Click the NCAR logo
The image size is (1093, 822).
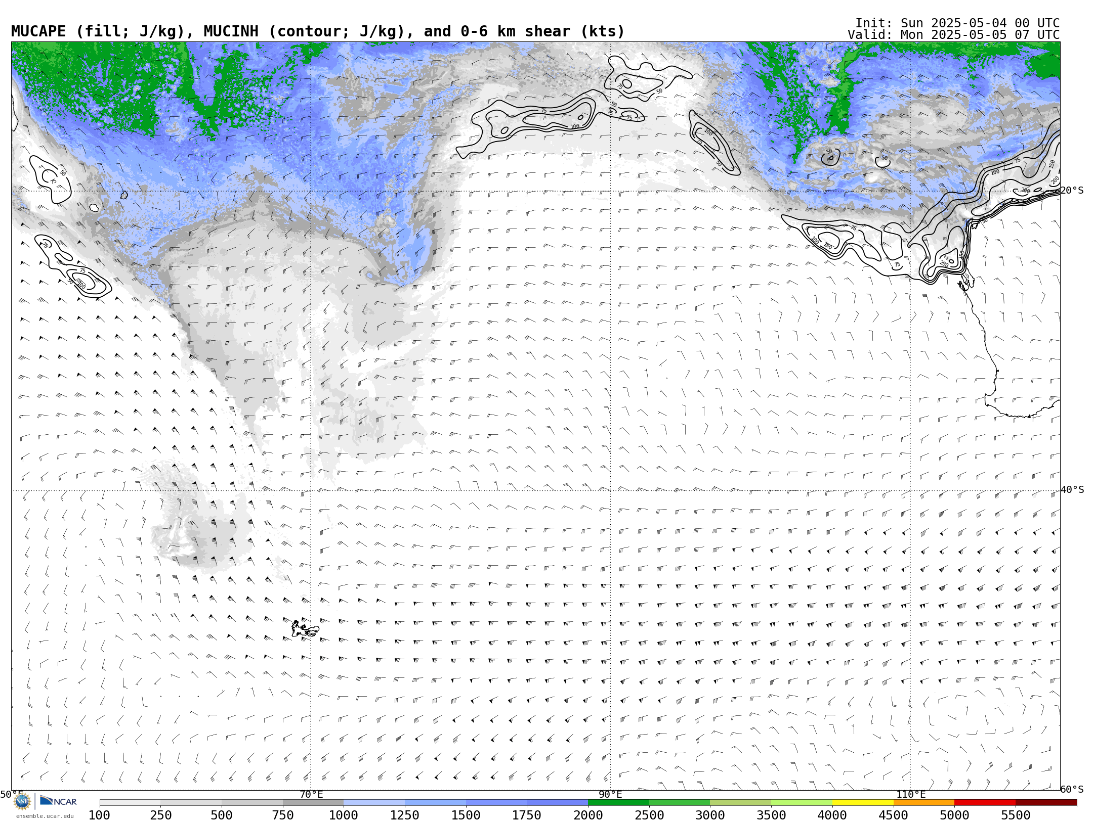coord(58,801)
